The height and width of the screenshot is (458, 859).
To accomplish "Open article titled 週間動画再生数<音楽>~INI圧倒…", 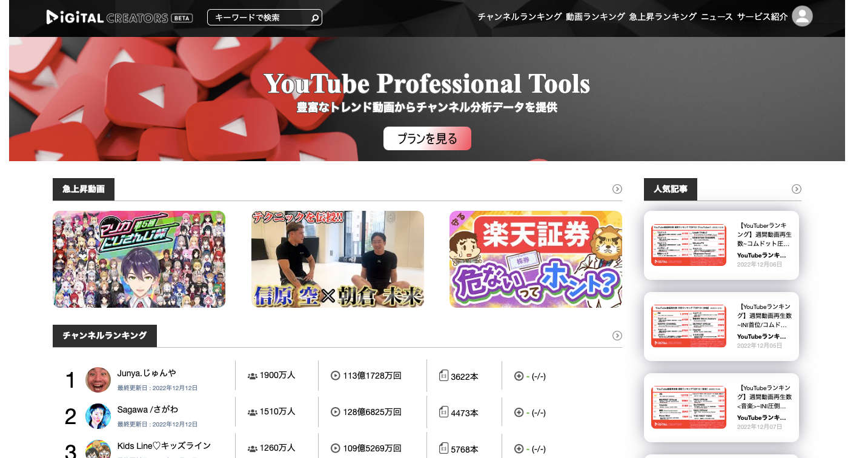I will click(x=764, y=397).
